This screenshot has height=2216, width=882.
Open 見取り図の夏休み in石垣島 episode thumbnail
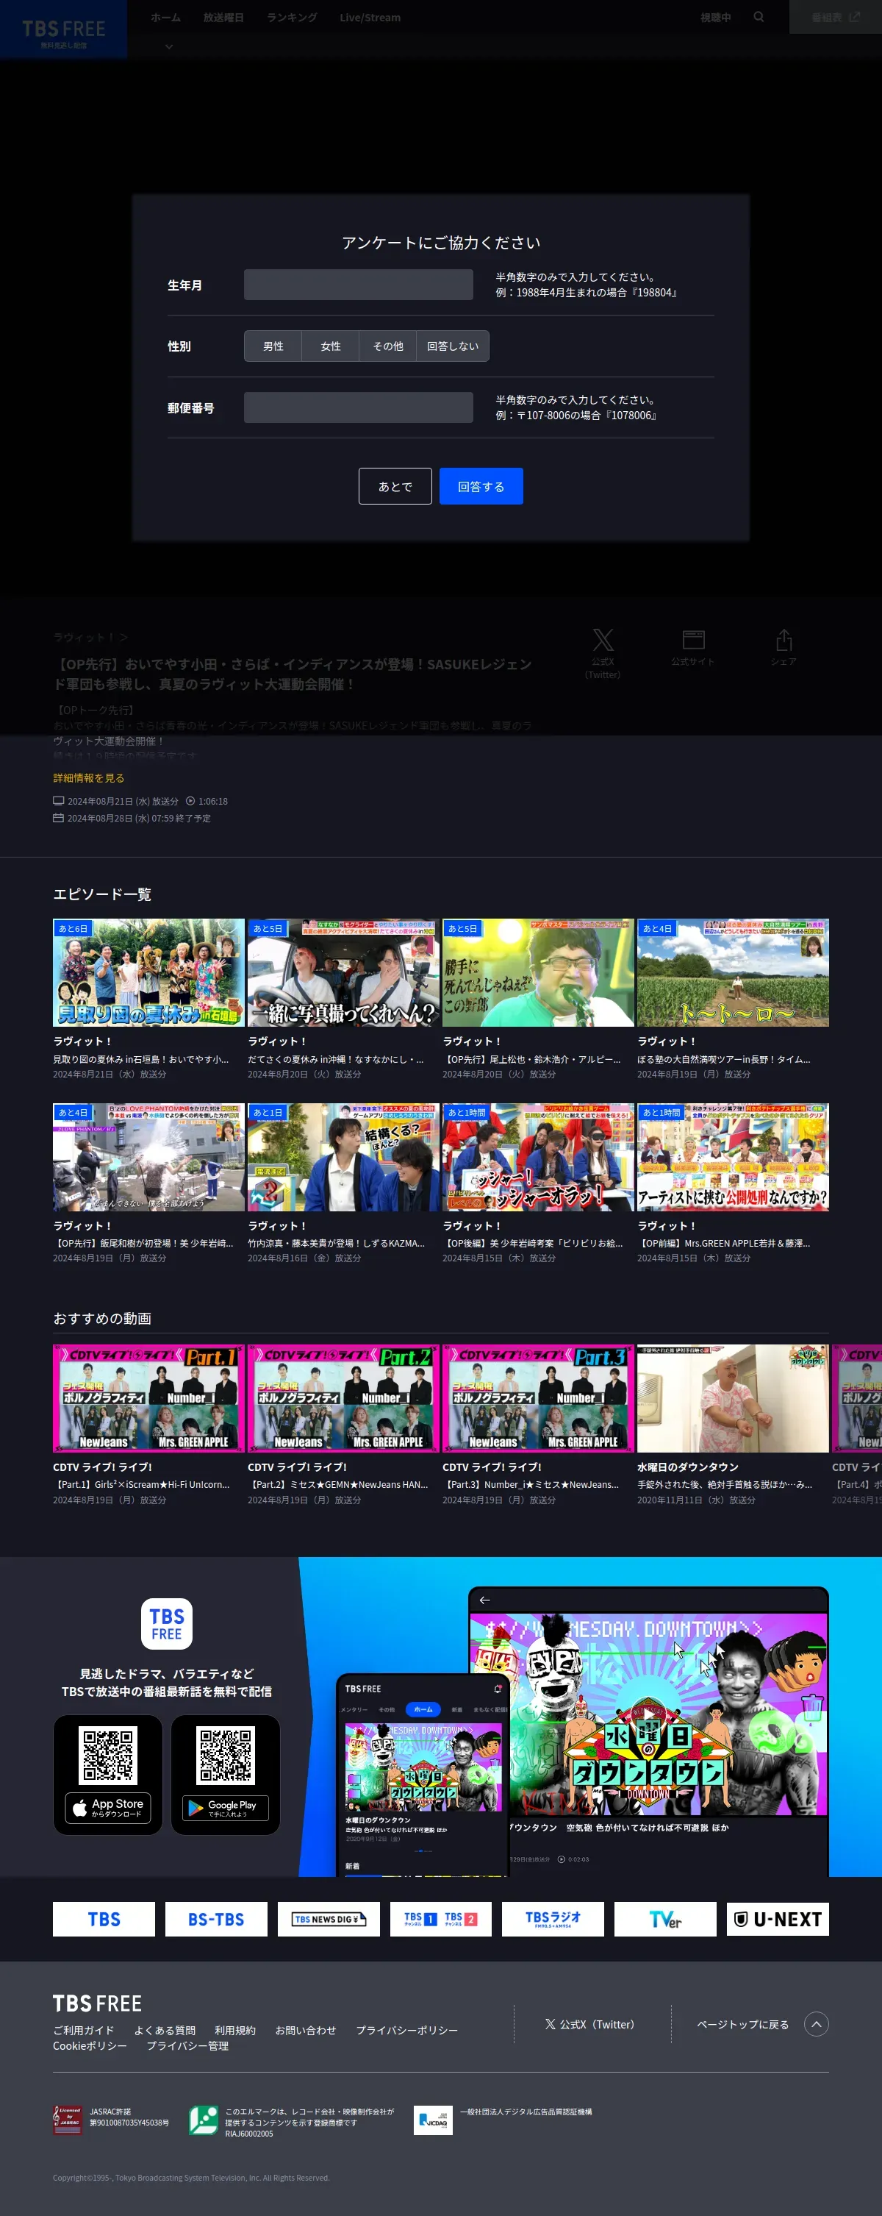[x=148, y=972]
